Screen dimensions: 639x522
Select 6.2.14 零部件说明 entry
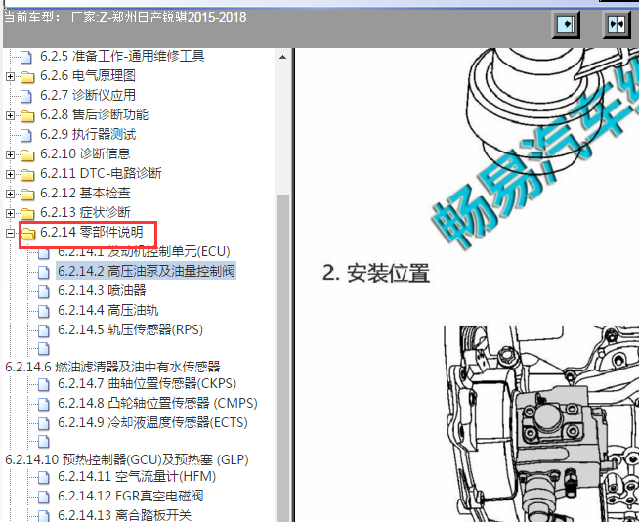92,232
